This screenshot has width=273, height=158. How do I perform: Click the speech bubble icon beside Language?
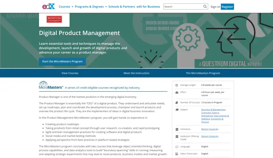177,147
